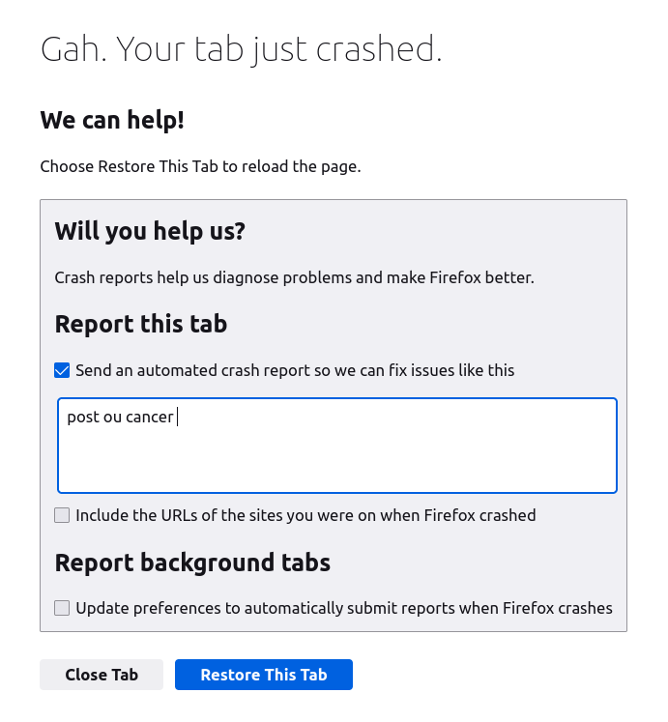
Task: Click the "Gah. Your tab just crashed." title
Action: point(241,49)
